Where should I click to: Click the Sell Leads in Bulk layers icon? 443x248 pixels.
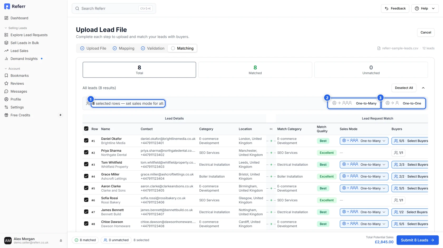6,43
